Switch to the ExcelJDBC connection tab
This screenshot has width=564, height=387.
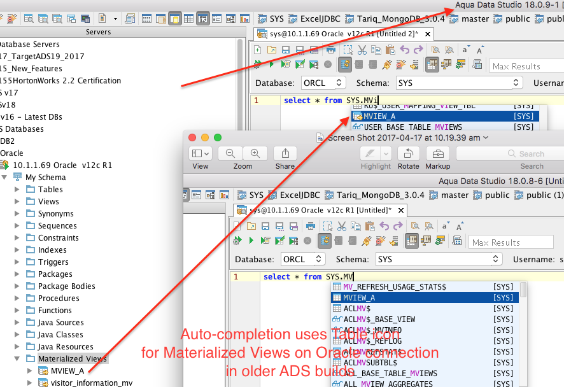click(x=314, y=18)
